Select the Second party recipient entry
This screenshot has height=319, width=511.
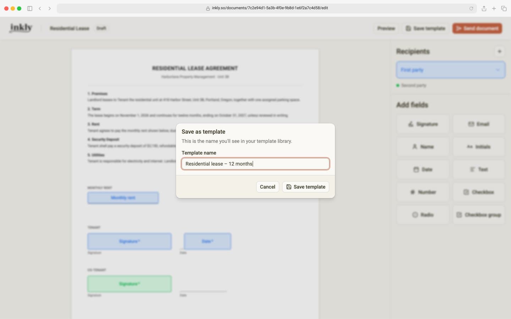click(x=411, y=85)
